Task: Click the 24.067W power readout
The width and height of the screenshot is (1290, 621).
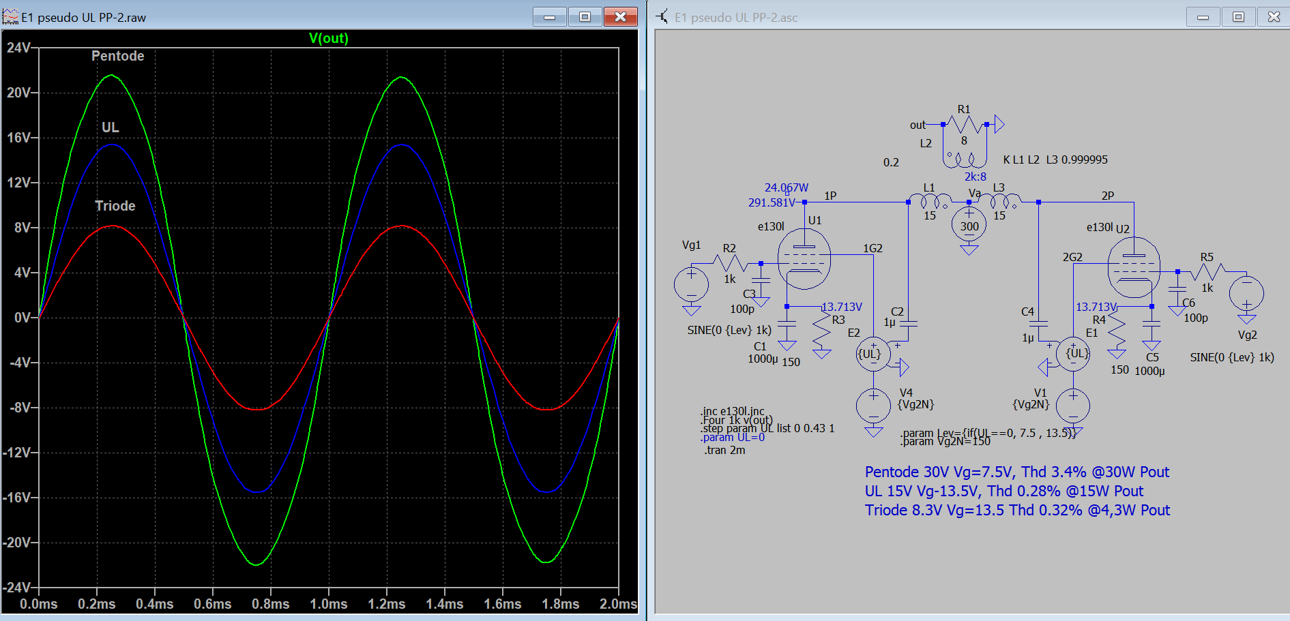Action: [x=786, y=187]
